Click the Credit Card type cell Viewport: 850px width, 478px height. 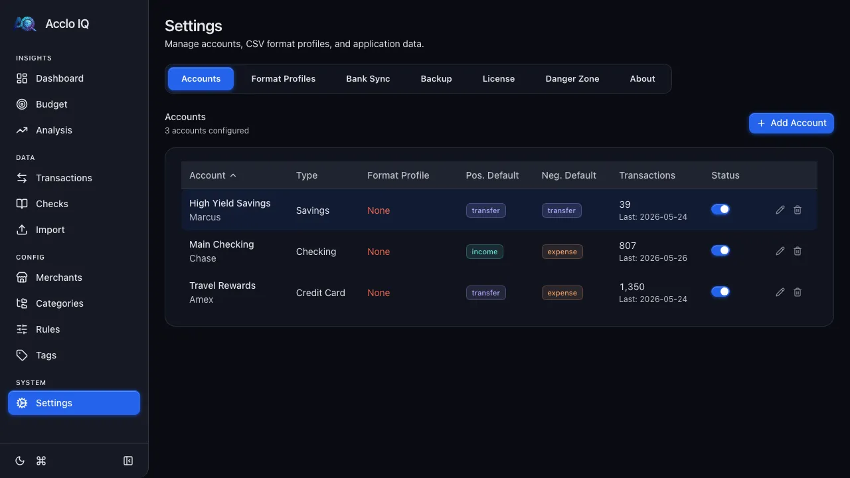(321, 293)
